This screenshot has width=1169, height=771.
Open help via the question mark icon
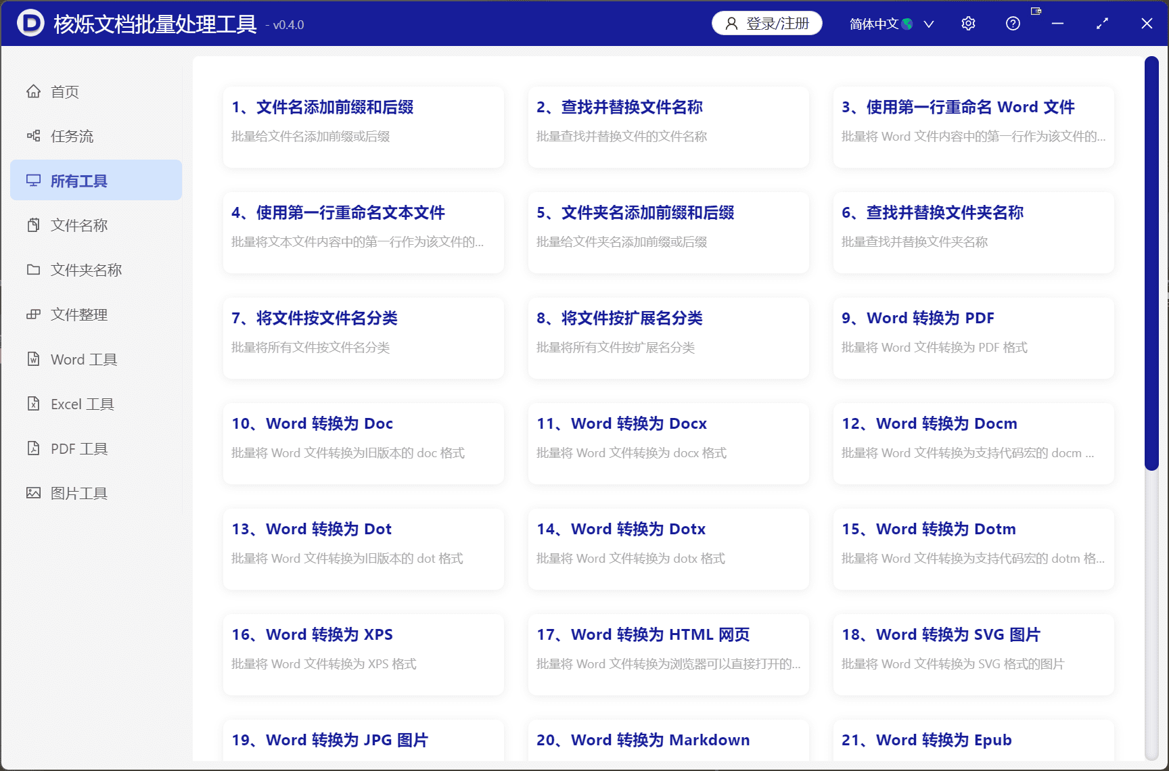click(1013, 24)
